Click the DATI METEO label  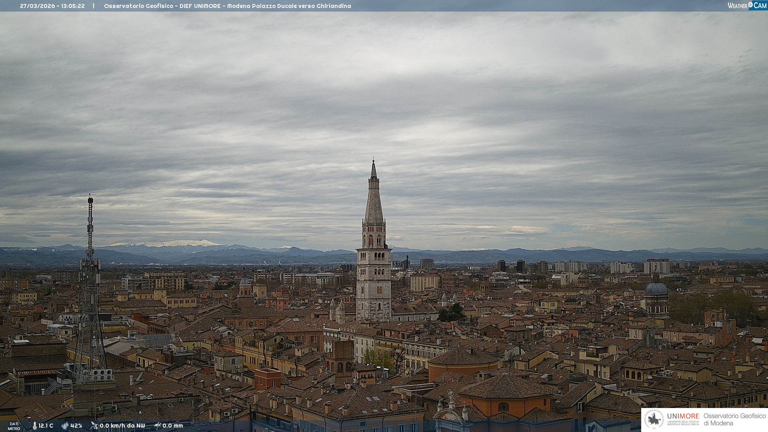[x=14, y=426]
